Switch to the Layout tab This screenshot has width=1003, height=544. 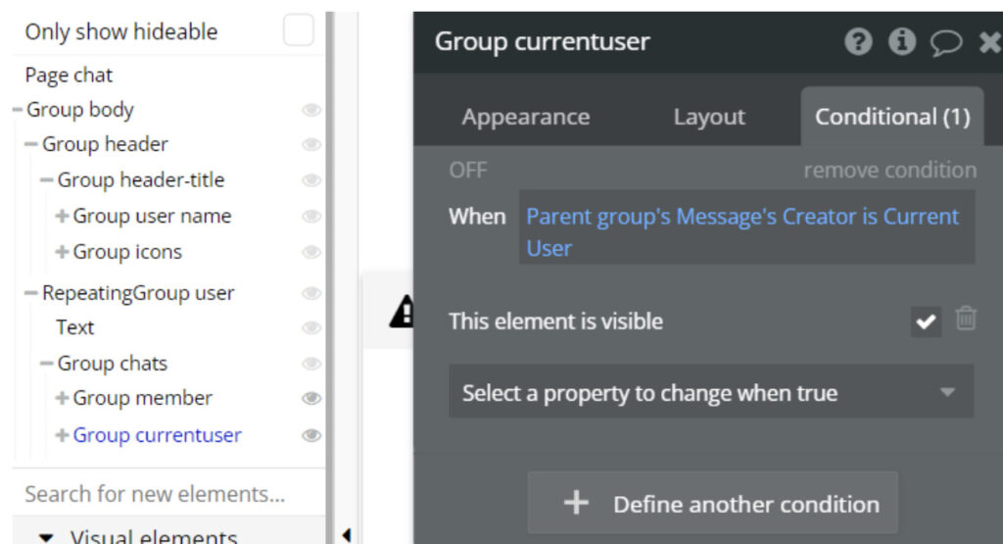click(709, 118)
